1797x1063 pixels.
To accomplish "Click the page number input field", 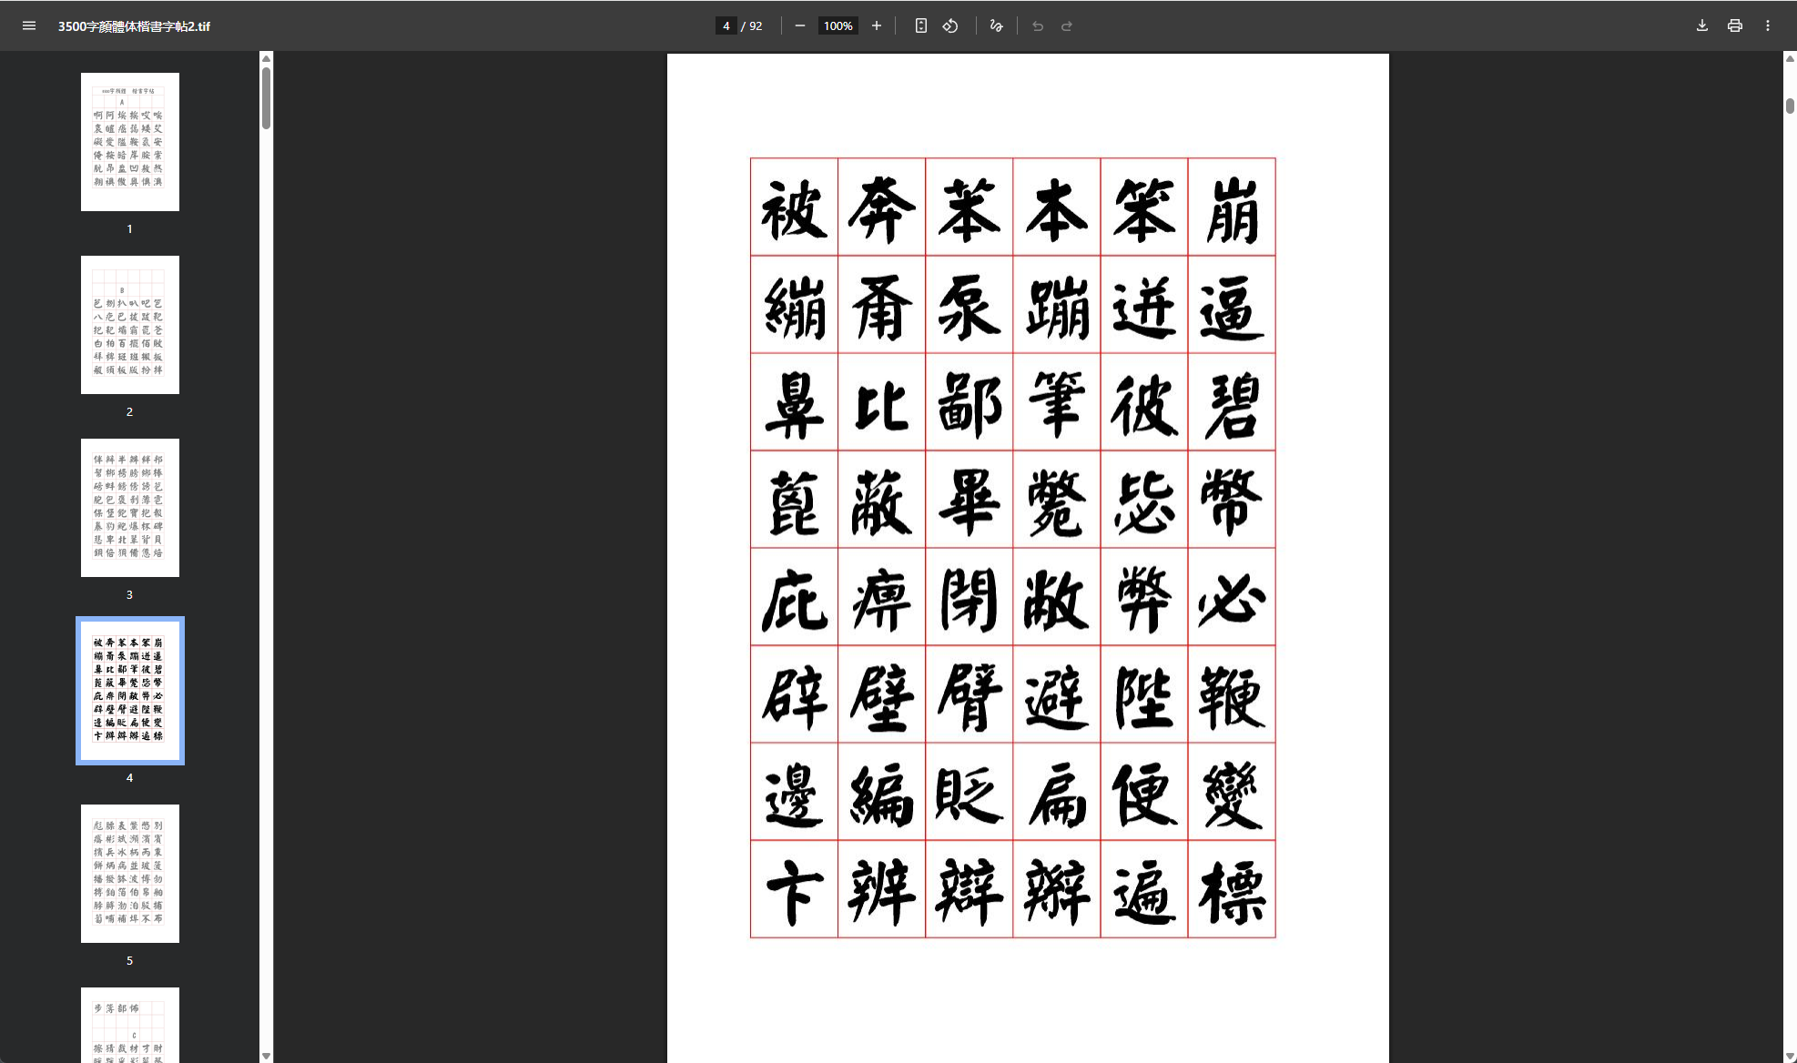I will tap(726, 25).
